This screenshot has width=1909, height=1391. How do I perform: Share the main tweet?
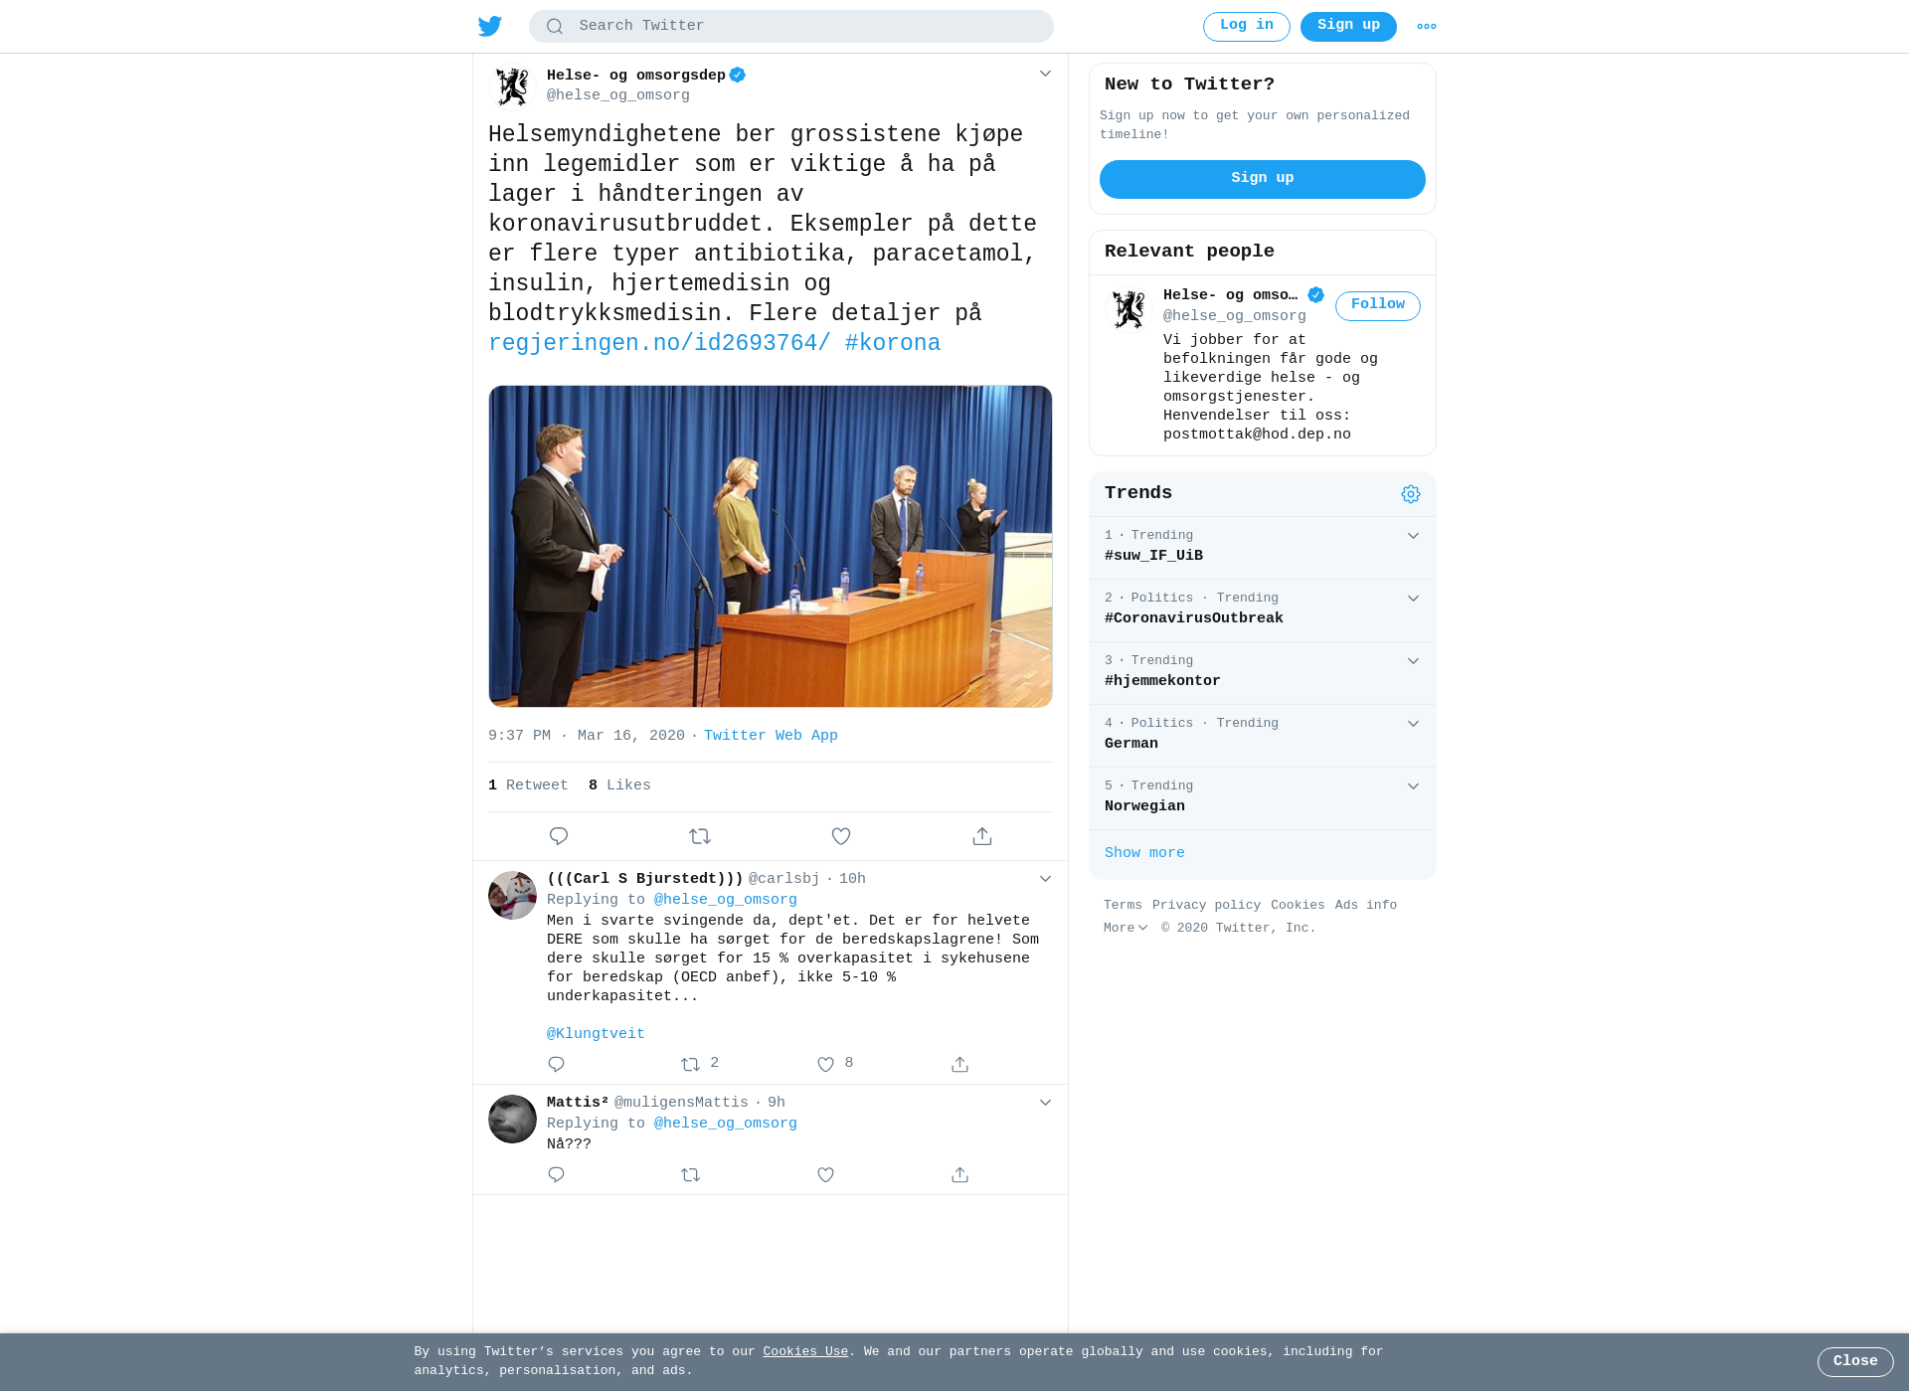pyautogui.click(x=982, y=836)
